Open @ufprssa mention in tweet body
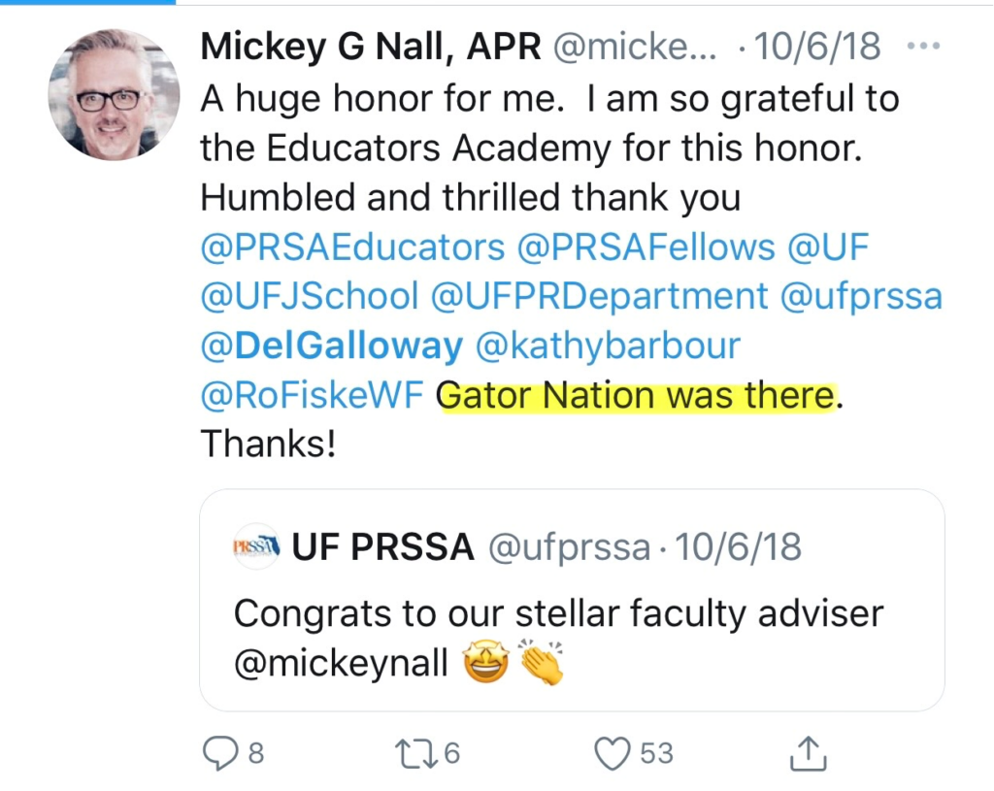 click(862, 297)
